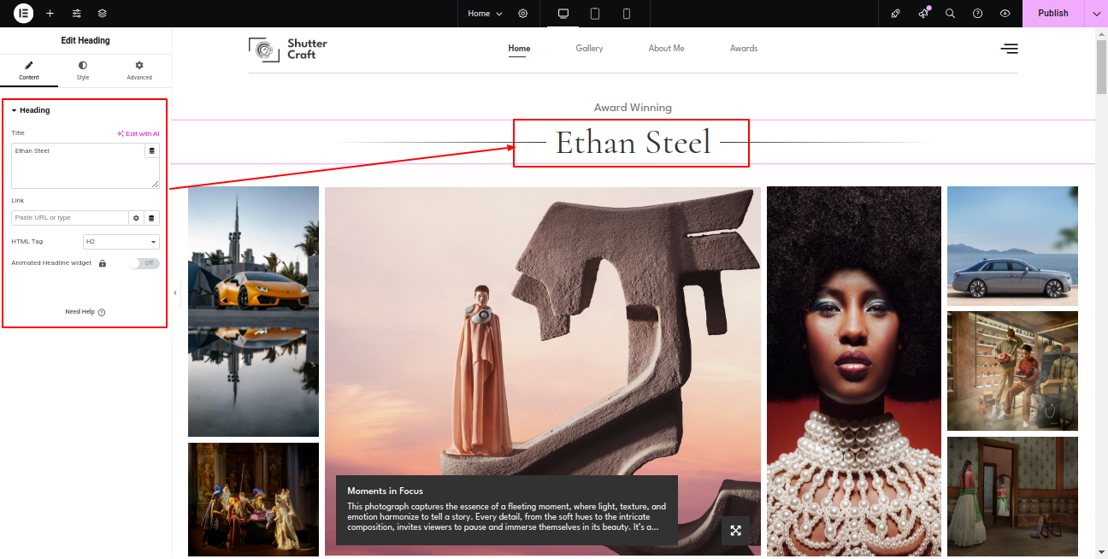Viewport: 1108px width, 559px height.
Task: Open the site hamburger menu icon
Action: [1010, 49]
